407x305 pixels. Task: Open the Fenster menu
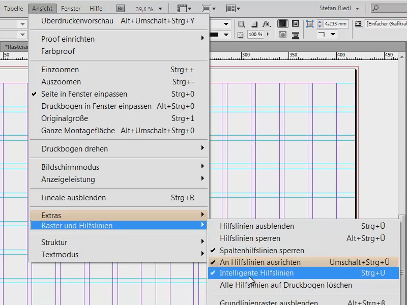coord(71,8)
